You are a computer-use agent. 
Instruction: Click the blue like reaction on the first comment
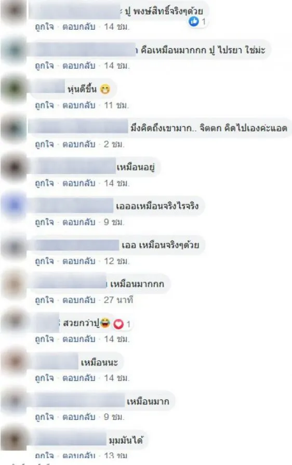[x=194, y=21]
